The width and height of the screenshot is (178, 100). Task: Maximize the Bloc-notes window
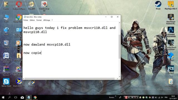[112, 17]
